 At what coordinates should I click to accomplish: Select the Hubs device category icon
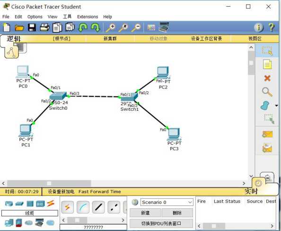[x=30, y=204]
